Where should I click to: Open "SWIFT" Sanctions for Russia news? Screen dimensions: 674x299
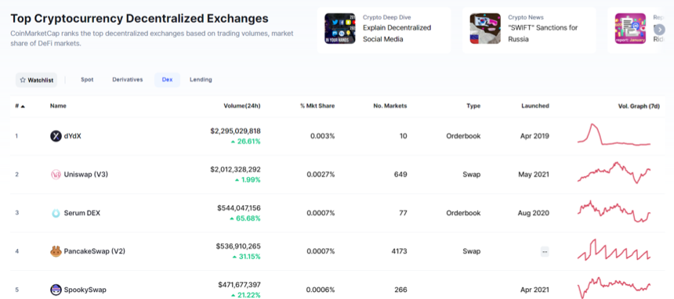click(x=543, y=34)
